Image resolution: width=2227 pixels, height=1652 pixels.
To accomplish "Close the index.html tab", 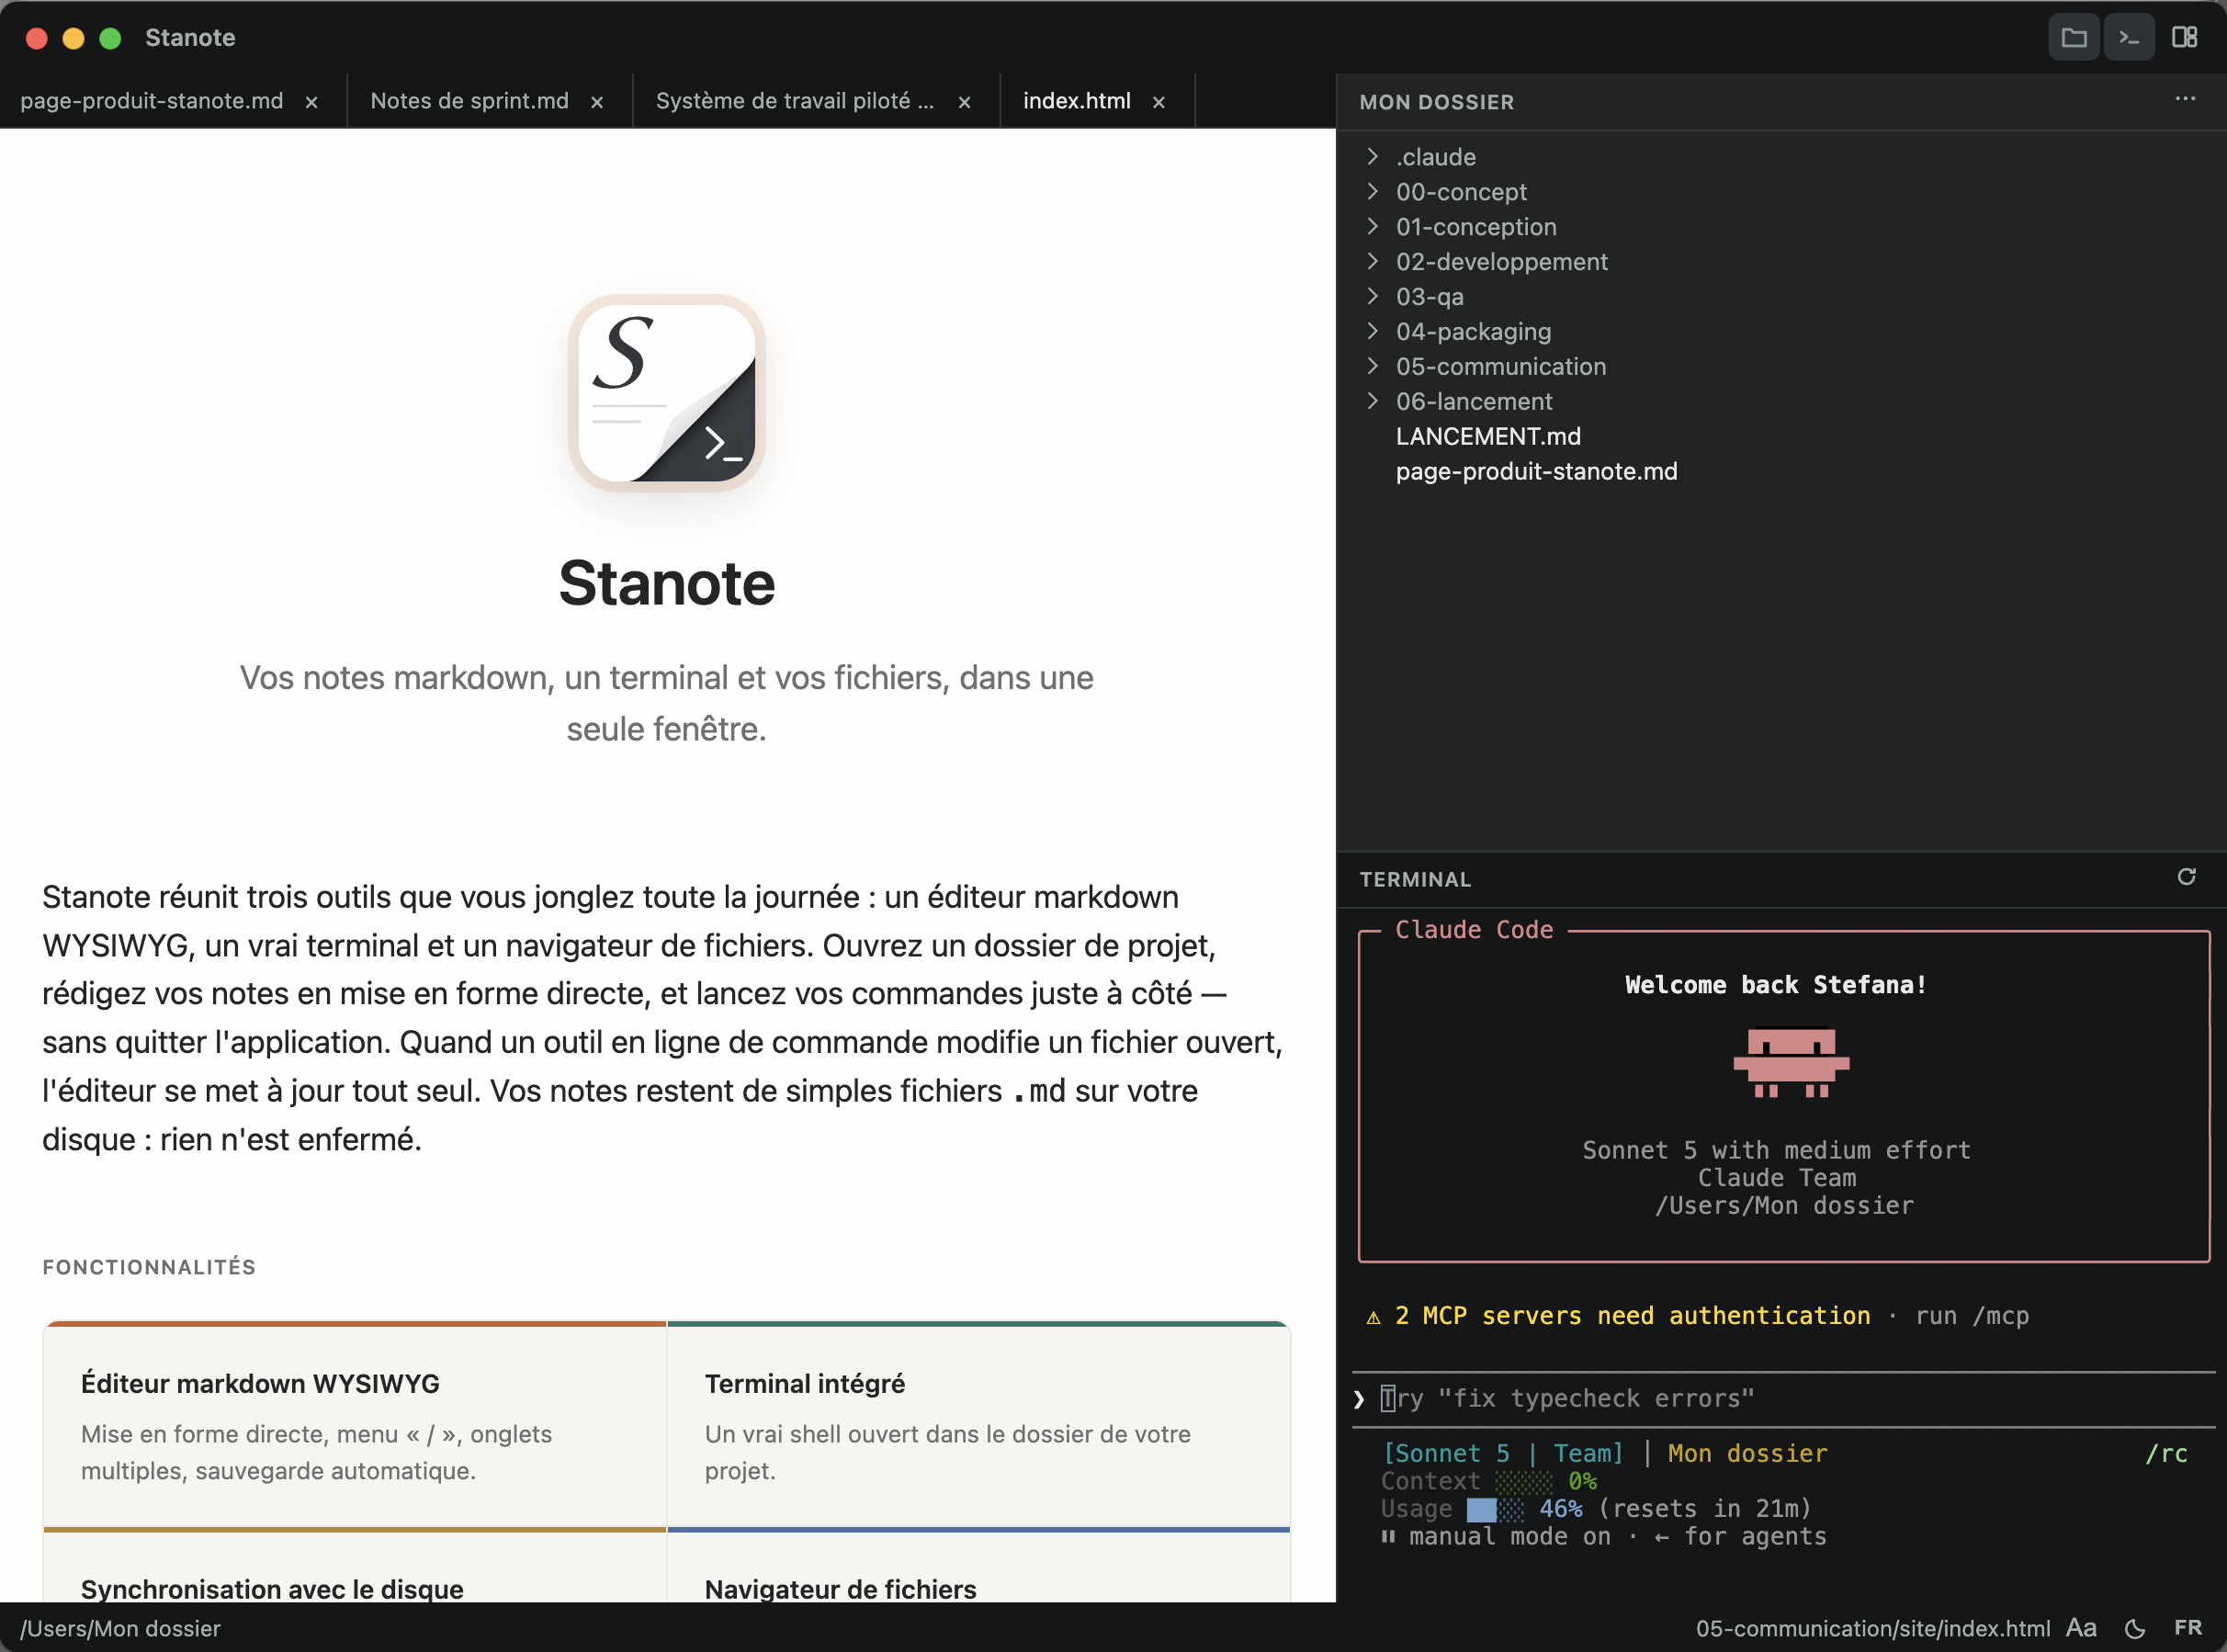I will click(x=1158, y=102).
